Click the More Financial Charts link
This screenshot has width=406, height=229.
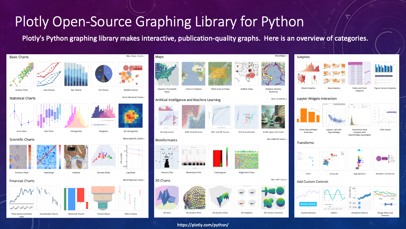point(133,180)
